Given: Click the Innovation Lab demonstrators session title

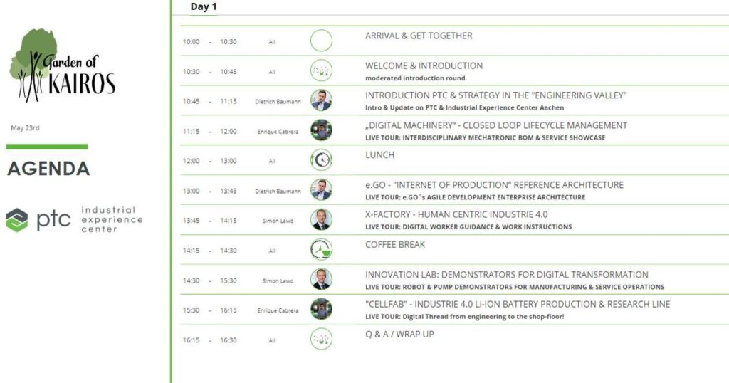Looking at the screenshot, I should click(x=506, y=275).
